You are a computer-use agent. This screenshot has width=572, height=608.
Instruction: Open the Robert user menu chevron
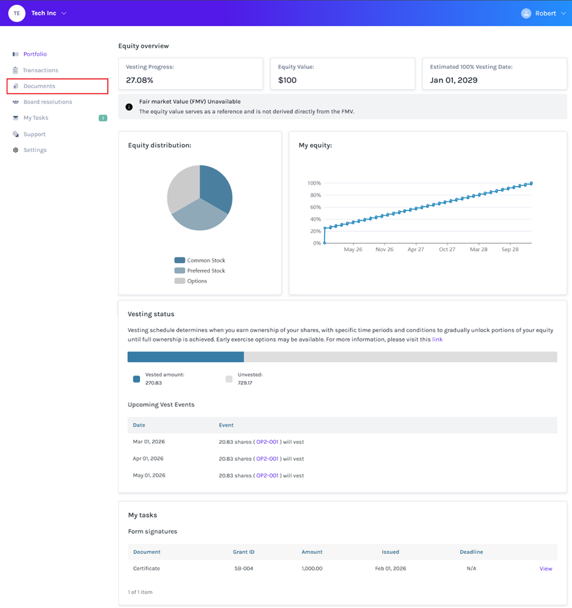point(563,13)
